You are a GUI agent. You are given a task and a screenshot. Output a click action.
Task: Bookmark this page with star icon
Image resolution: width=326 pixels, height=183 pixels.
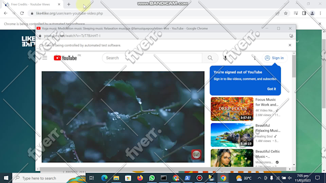(x=286, y=13)
